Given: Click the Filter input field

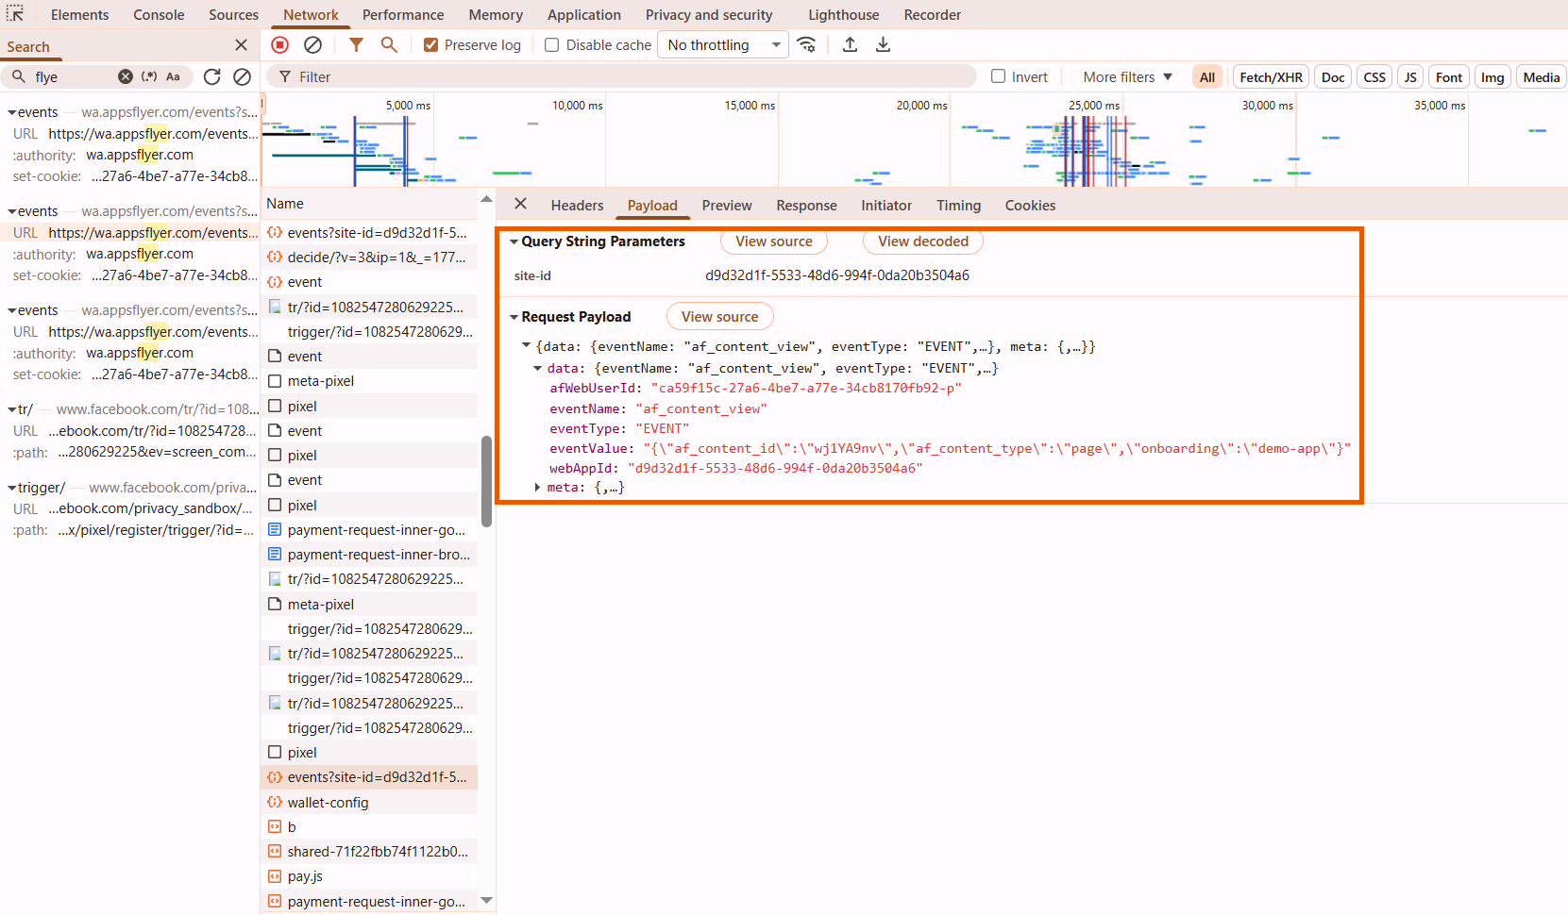Looking at the screenshot, I should (x=623, y=77).
